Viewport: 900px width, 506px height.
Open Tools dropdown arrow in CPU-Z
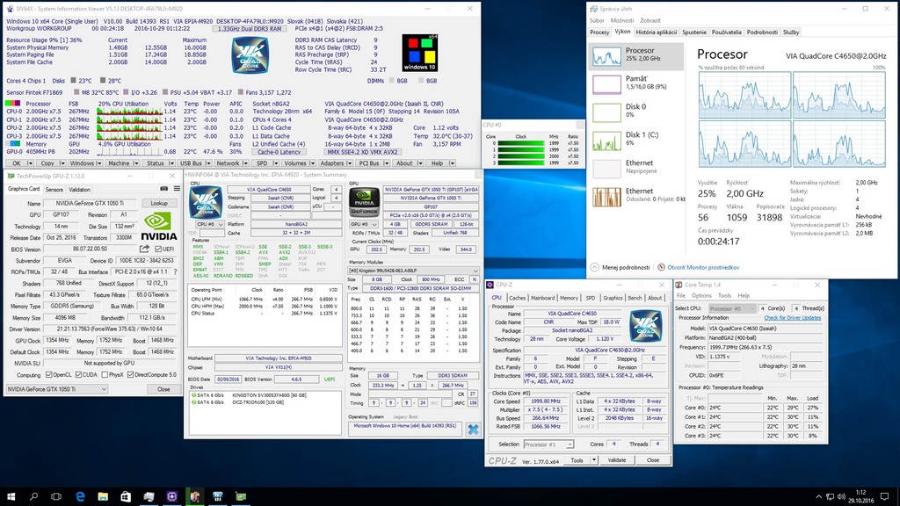click(594, 460)
